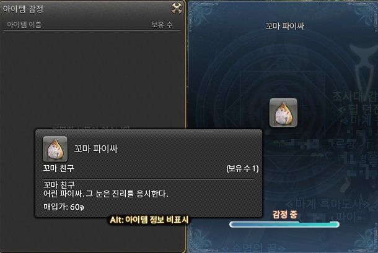Viewport: 378px width, 253px height.
Task: Click the 아이템 감정 window title
Action: pyautogui.click(x=23, y=9)
